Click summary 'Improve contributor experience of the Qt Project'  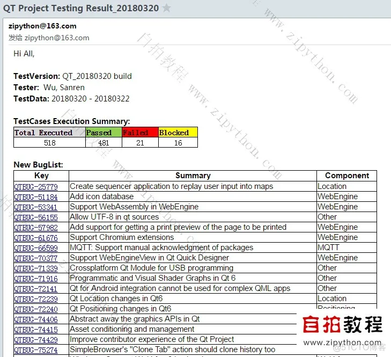pyautogui.click(x=152, y=339)
